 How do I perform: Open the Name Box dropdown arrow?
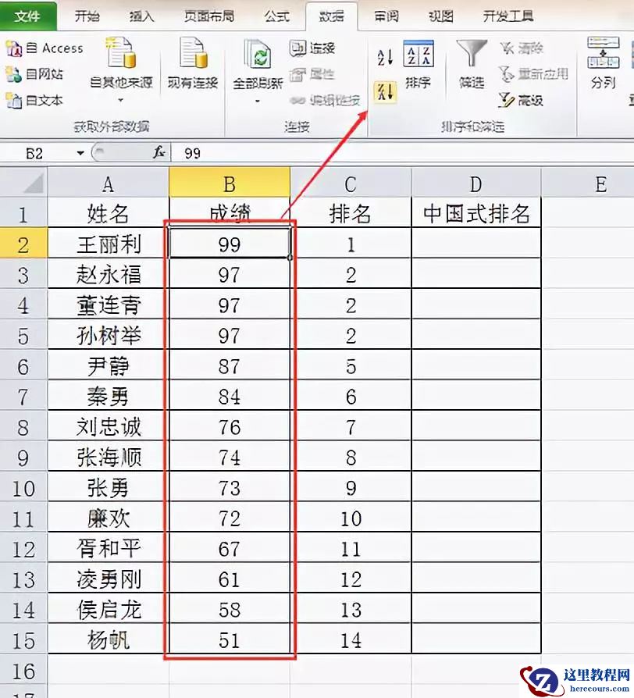[80, 153]
